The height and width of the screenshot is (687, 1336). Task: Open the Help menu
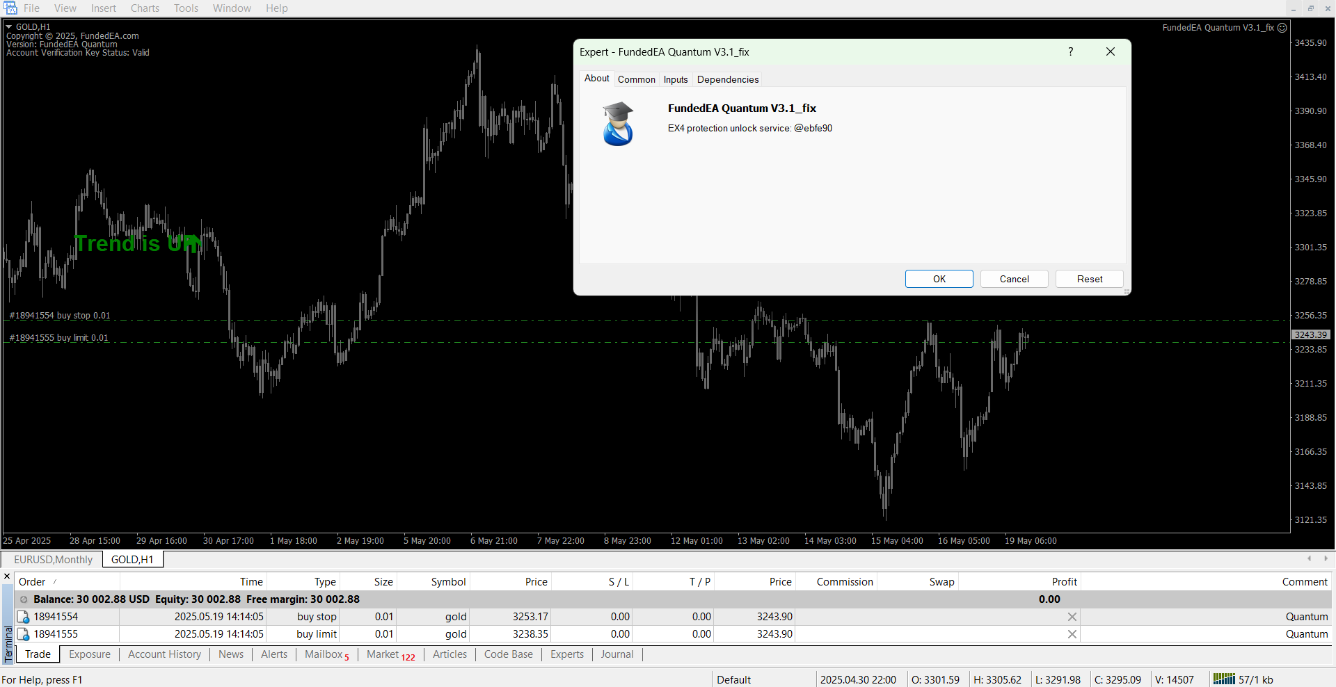(x=276, y=8)
